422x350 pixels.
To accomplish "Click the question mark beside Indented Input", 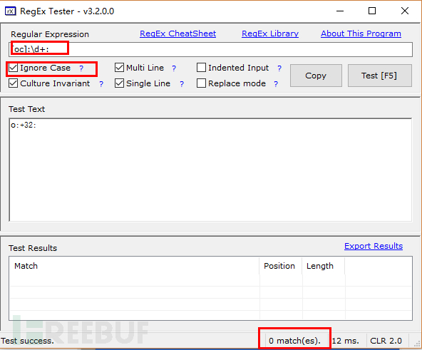I will [x=279, y=68].
